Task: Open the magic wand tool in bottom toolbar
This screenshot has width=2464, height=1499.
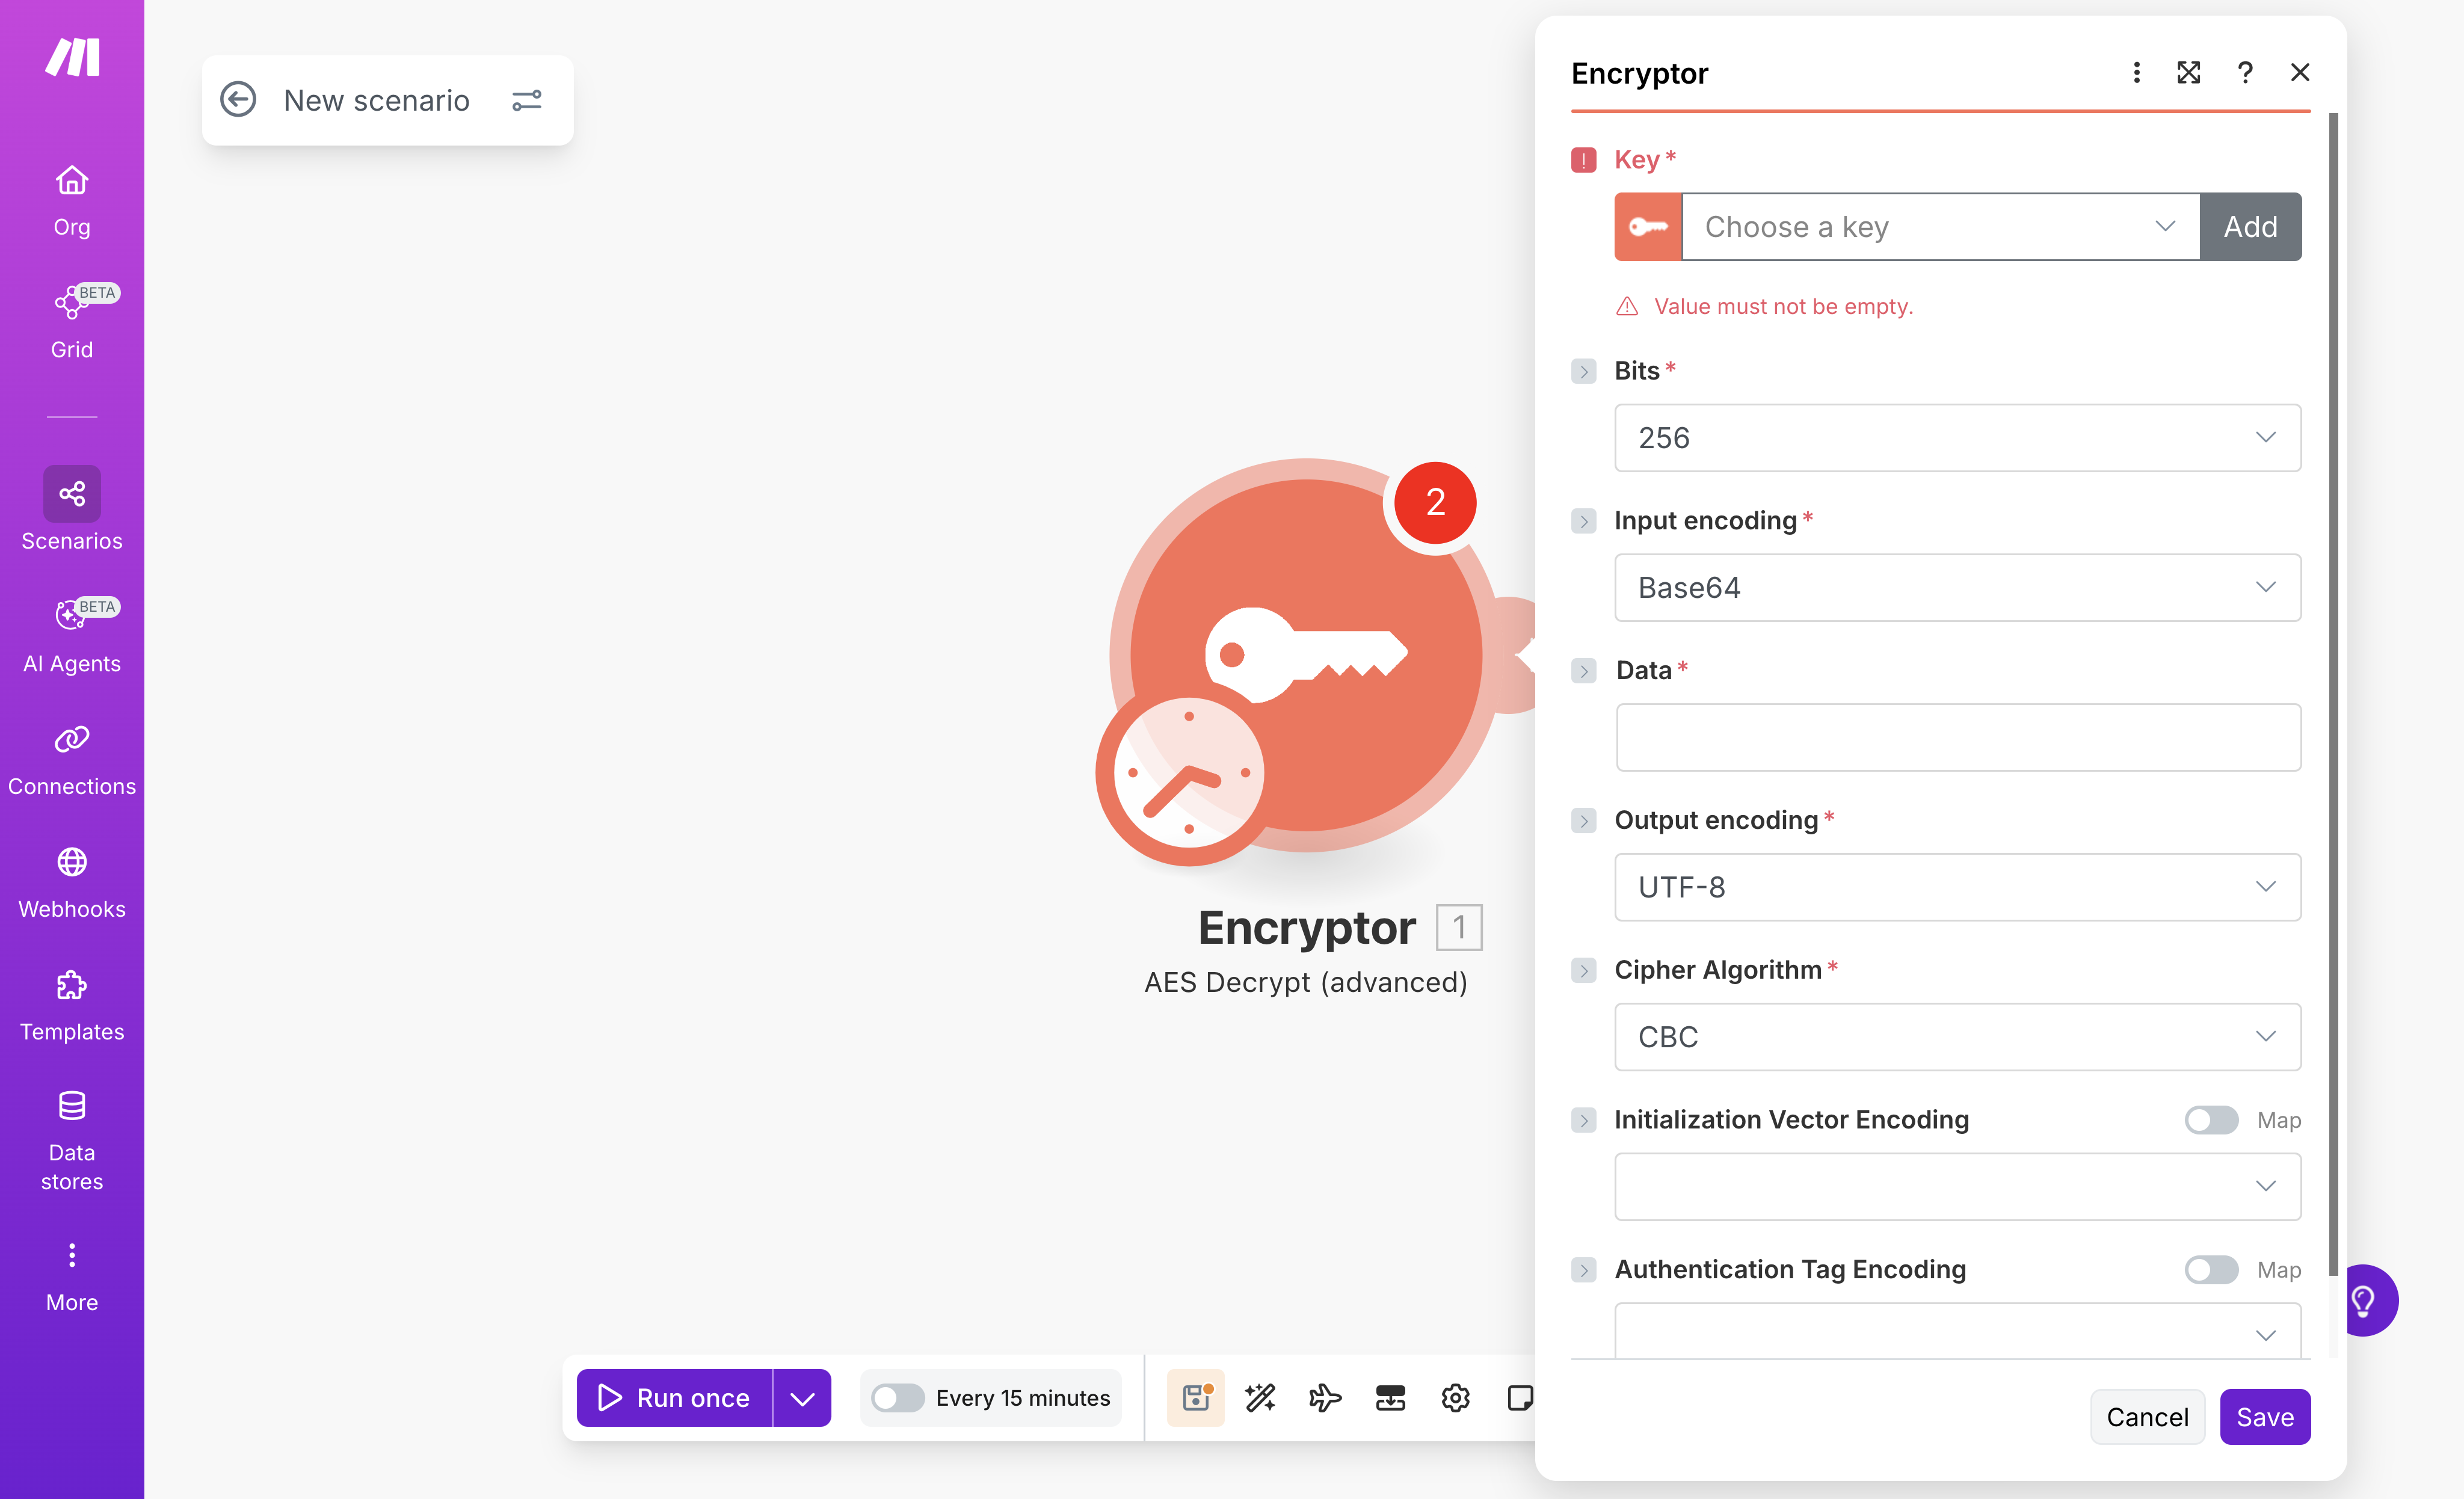Action: (x=1260, y=1397)
